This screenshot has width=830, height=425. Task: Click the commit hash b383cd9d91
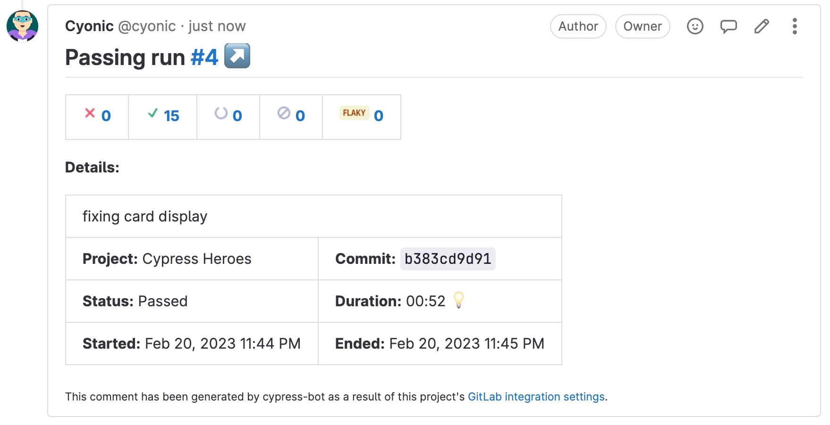[x=448, y=259]
